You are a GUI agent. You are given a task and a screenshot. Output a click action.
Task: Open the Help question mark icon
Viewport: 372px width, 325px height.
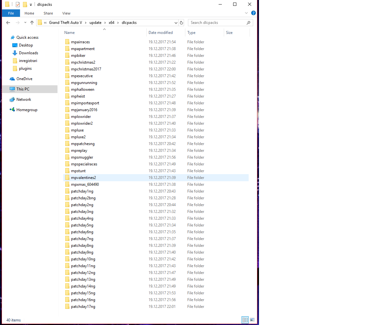click(253, 13)
